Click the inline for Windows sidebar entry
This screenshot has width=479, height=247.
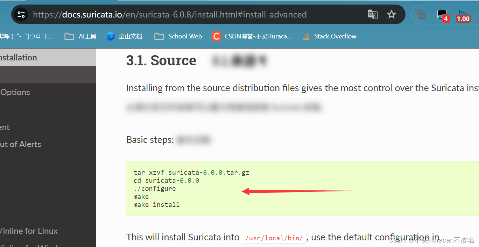[29, 245]
